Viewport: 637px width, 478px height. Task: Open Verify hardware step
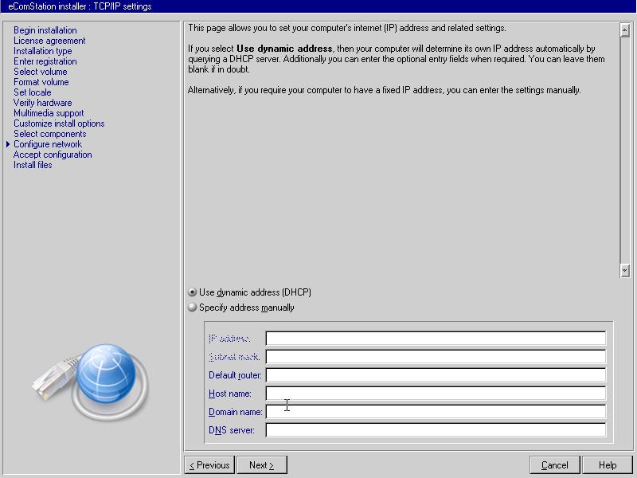coord(43,103)
